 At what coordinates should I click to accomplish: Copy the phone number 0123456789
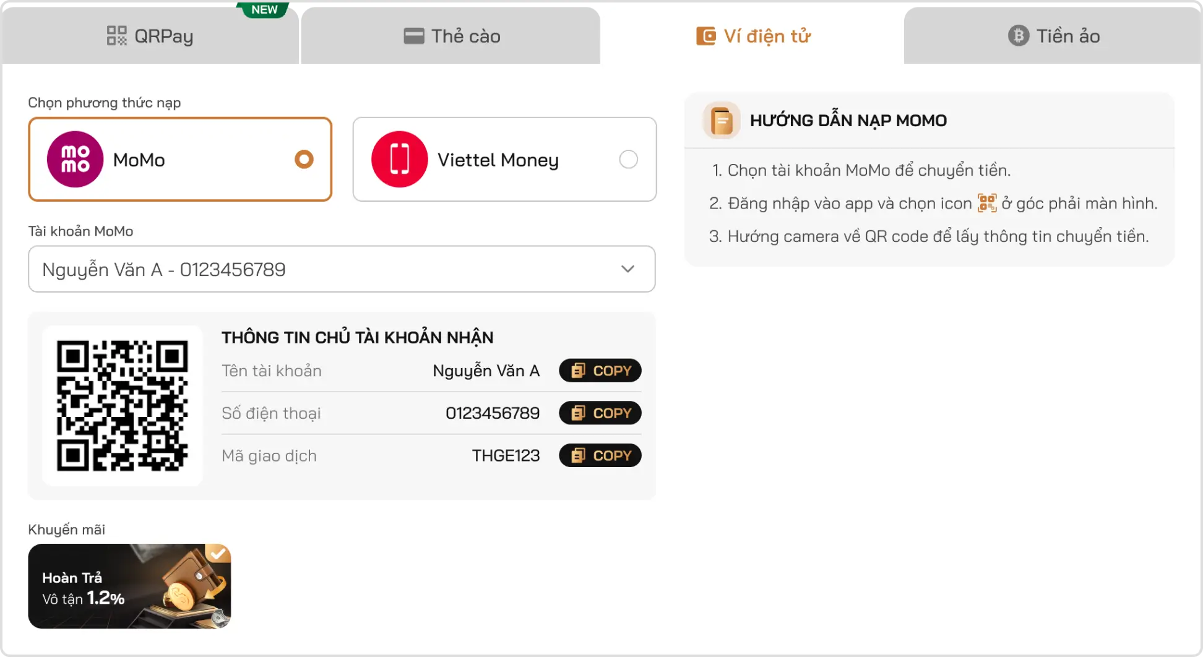600,413
